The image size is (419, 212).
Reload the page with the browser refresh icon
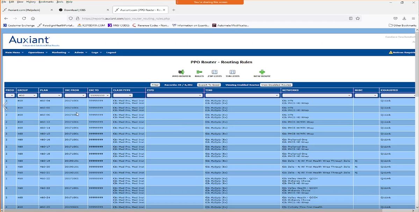[x=24, y=18]
